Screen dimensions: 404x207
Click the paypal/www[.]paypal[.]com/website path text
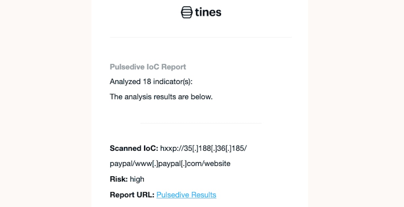point(170,164)
